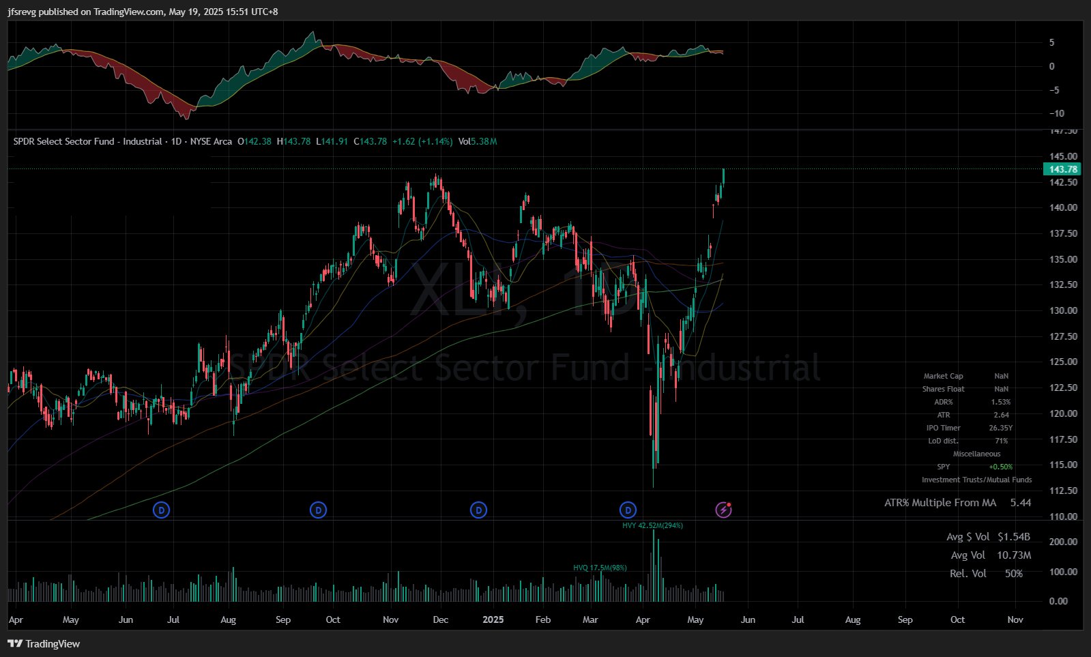
Task: Click the '115.00' price axis label
Action: 1064,465
